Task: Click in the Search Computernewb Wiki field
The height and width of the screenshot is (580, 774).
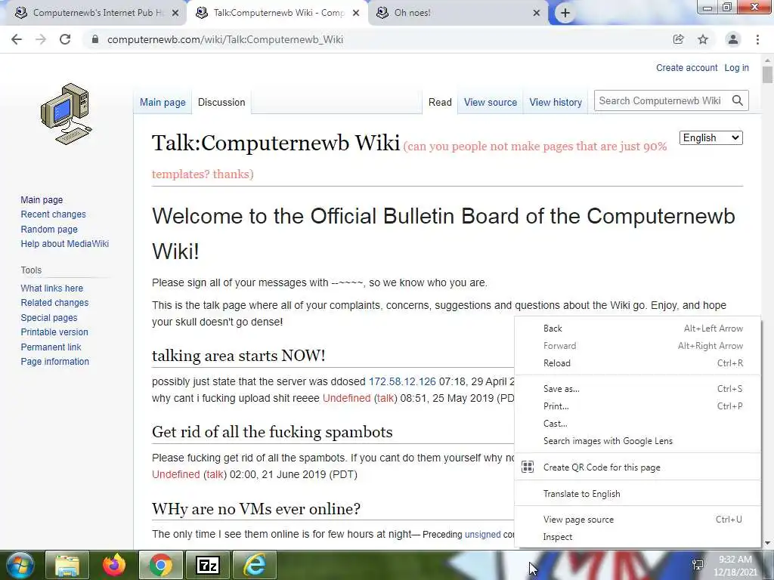Action: pyautogui.click(x=661, y=100)
